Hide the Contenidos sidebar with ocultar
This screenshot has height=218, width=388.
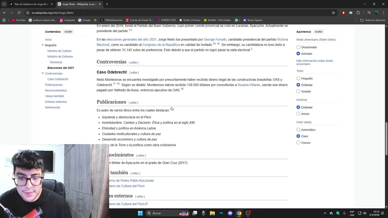[68, 32]
